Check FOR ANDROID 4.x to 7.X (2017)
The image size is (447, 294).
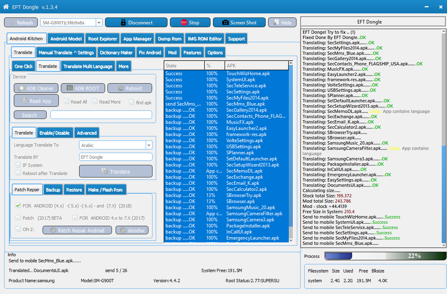[x=75, y=218]
